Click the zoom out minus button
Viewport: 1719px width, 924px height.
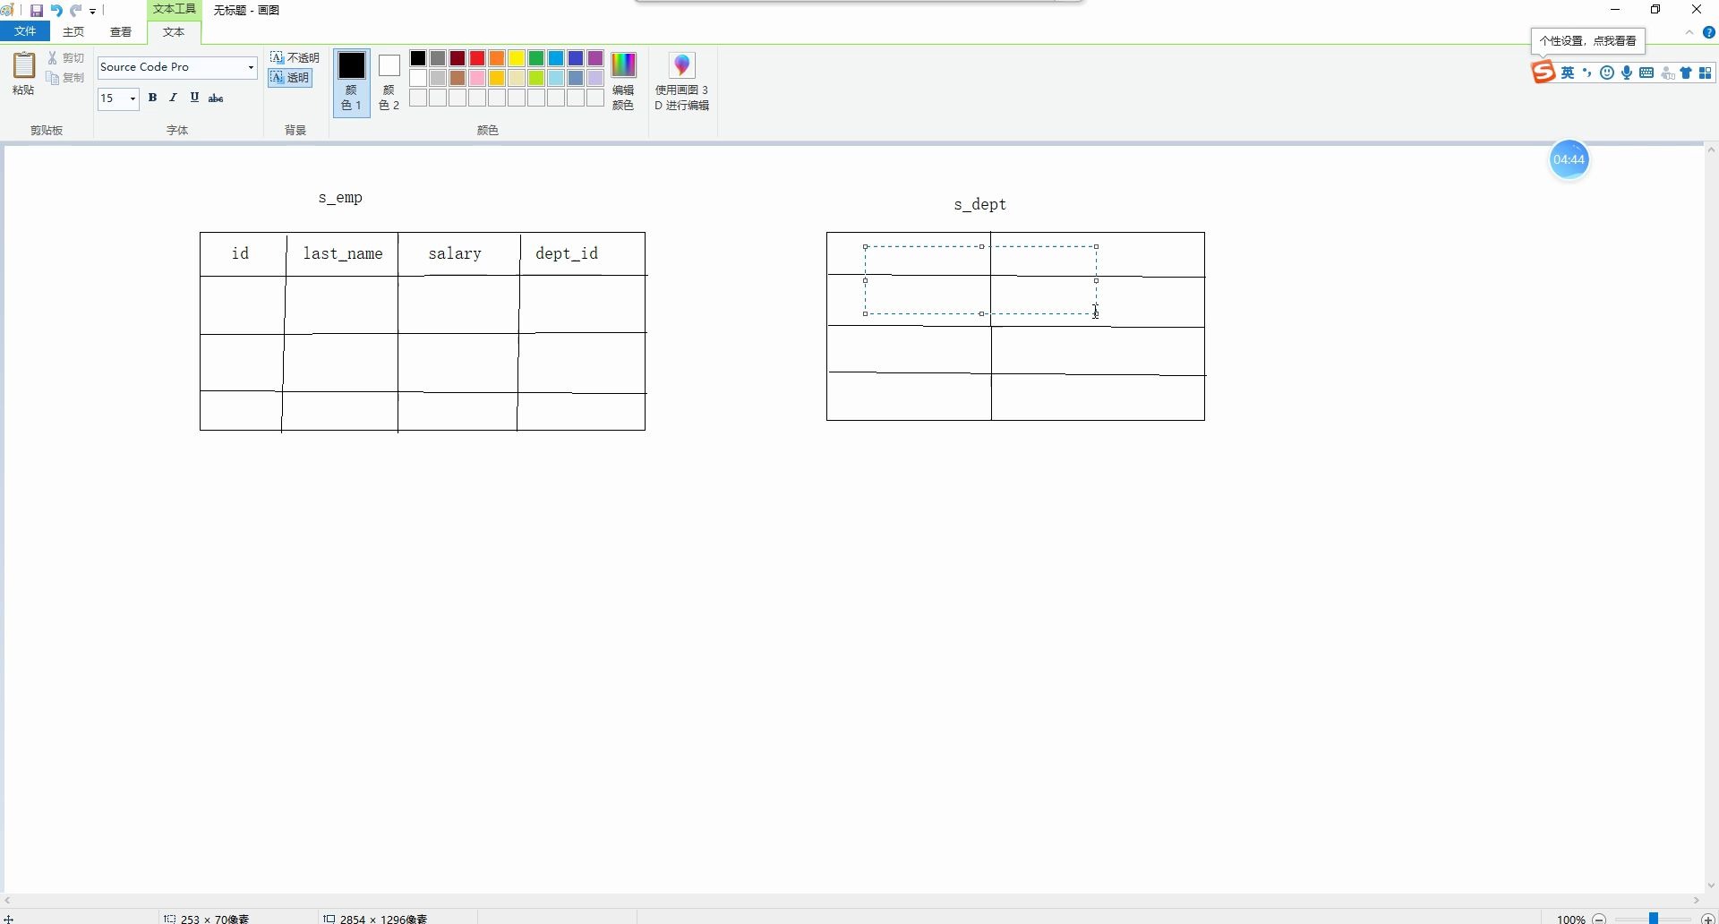coord(1599,919)
